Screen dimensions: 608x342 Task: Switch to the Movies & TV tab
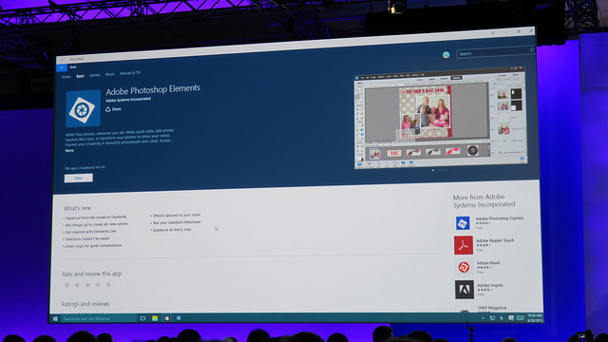coord(130,73)
